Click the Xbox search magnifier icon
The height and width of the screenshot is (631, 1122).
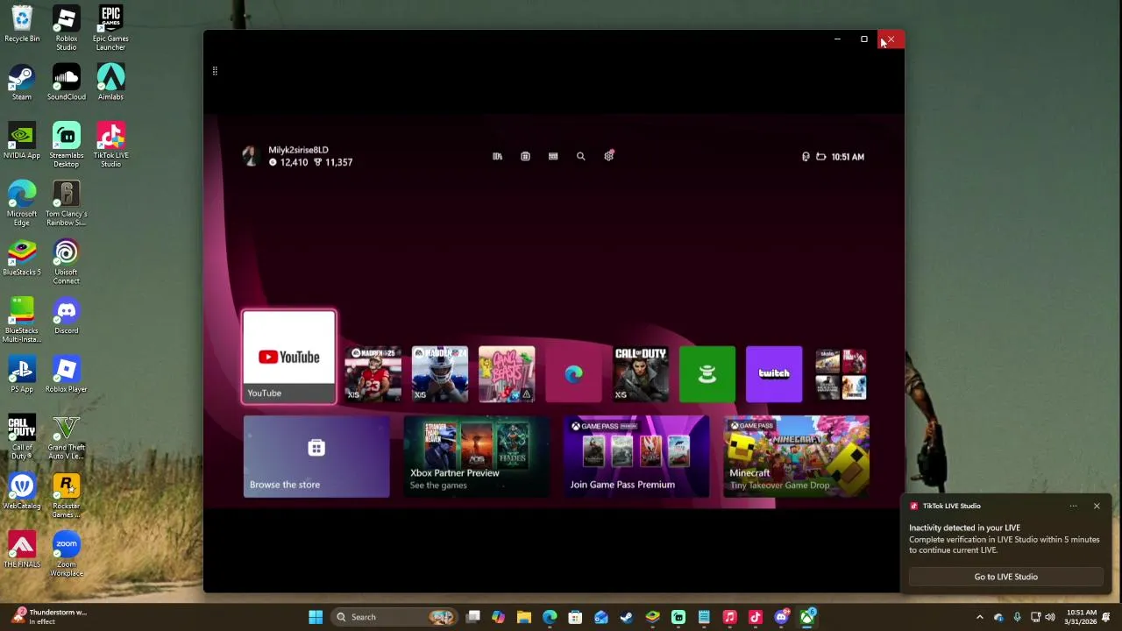tap(580, 156)
